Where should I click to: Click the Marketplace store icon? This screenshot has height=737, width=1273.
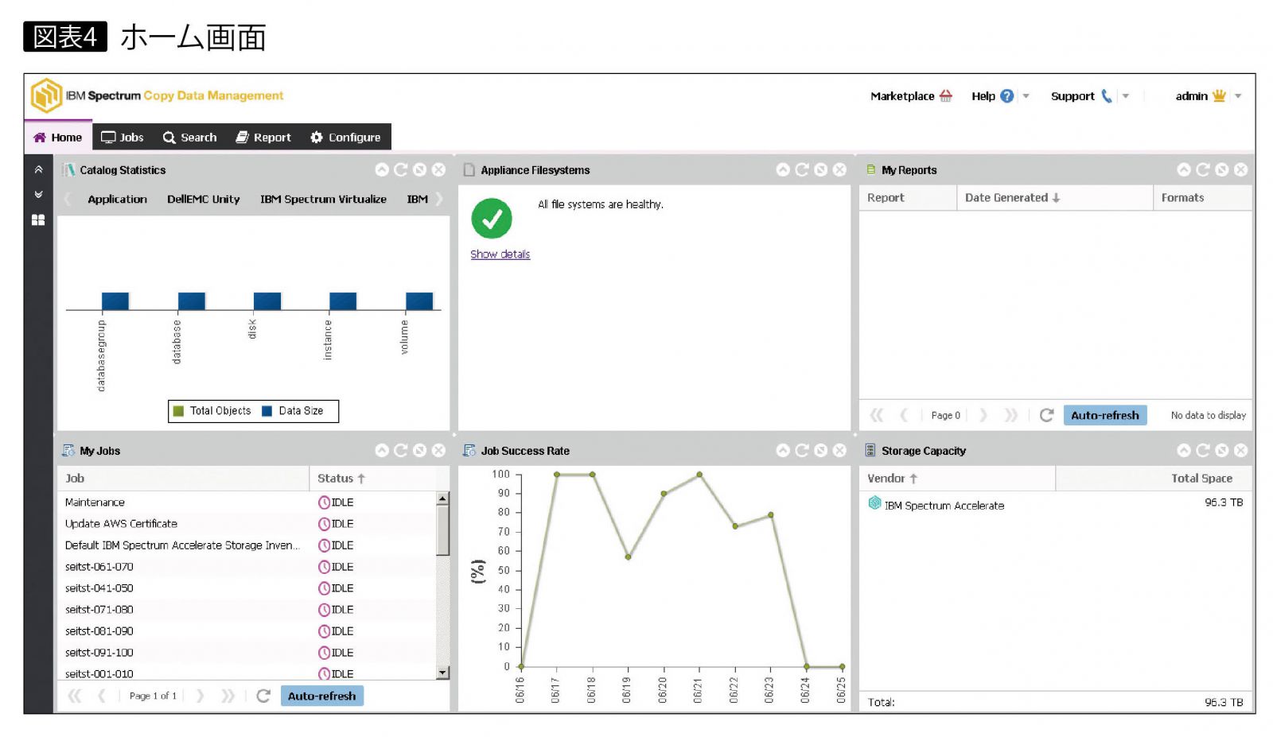pyautogui.click(x=945, y=96)
